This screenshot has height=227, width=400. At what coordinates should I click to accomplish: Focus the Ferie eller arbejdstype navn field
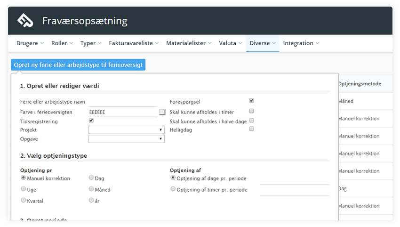tap(123, 102)
